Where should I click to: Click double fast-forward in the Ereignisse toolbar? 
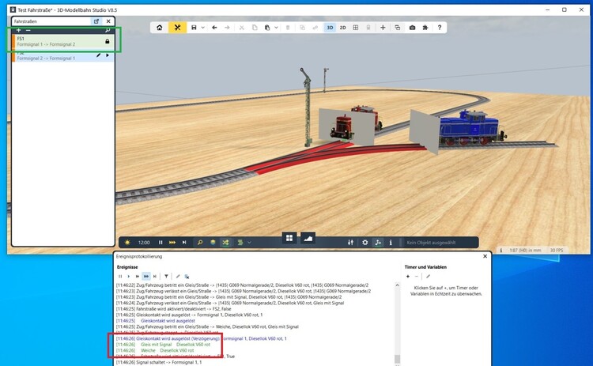(x=138, y=277)
